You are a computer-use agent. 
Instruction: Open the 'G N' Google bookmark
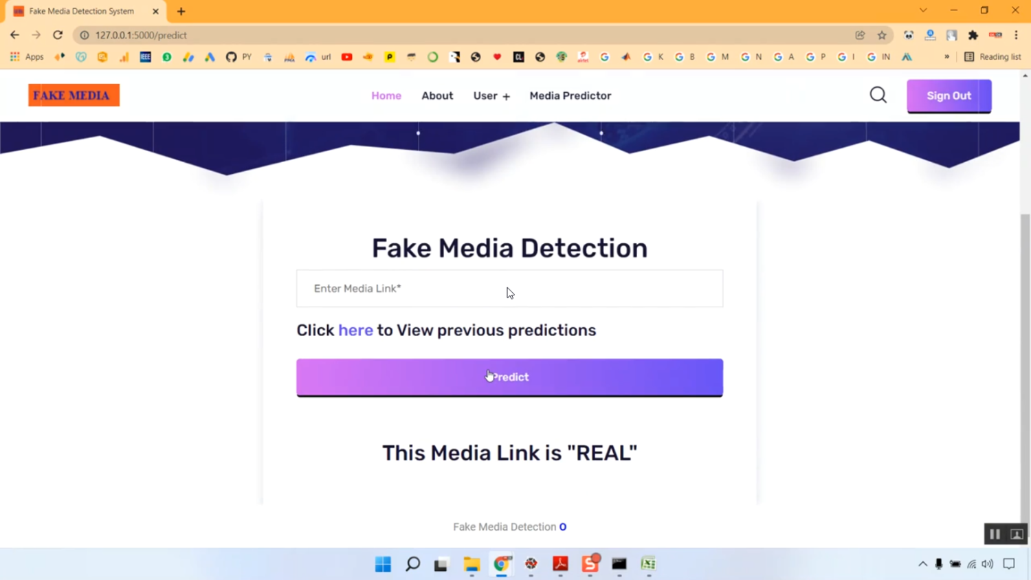point(751,57)
